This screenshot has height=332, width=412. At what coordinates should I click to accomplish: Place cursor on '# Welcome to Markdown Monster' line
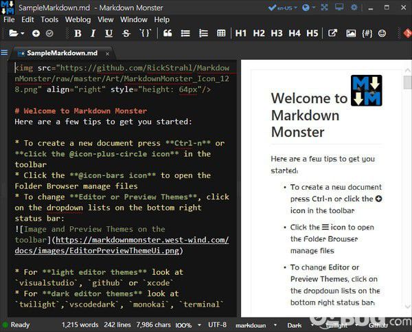tap(81, 111)
